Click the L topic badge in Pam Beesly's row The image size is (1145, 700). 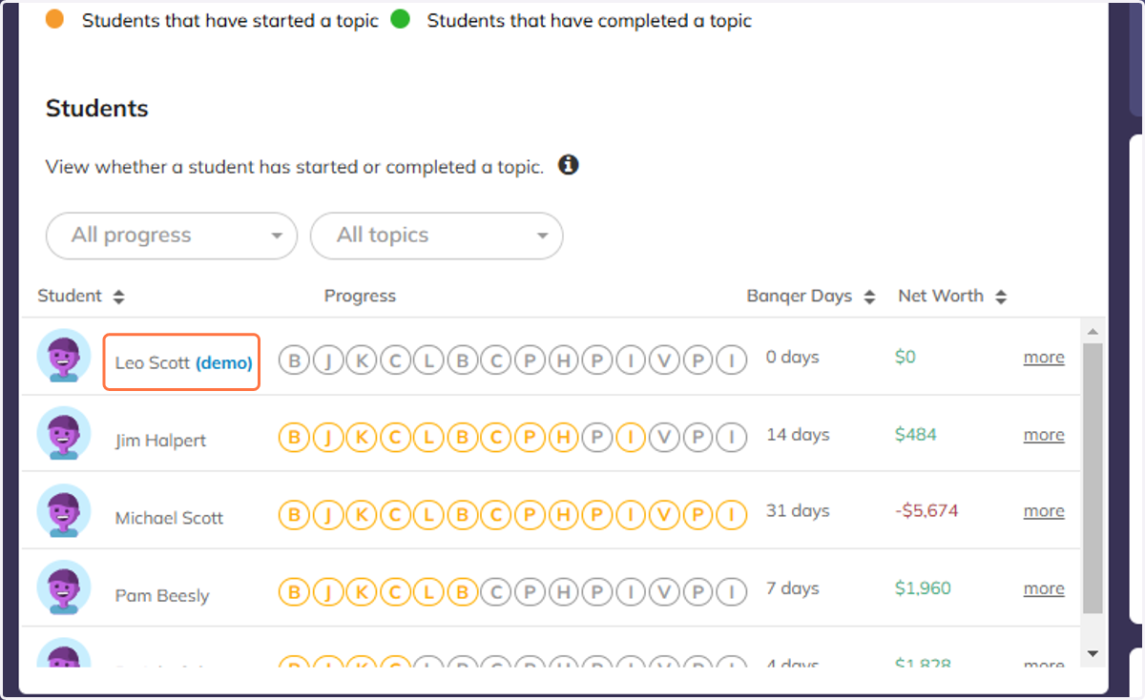(x=428, y=592)
